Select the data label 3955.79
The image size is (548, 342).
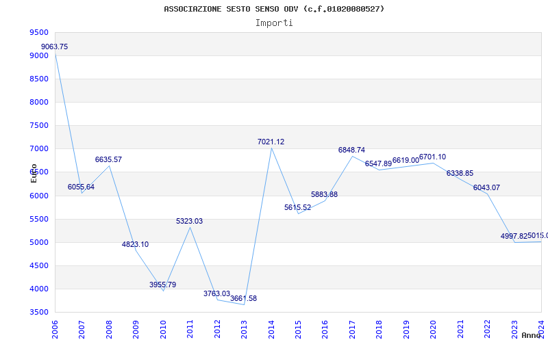(x=162, y=285)
